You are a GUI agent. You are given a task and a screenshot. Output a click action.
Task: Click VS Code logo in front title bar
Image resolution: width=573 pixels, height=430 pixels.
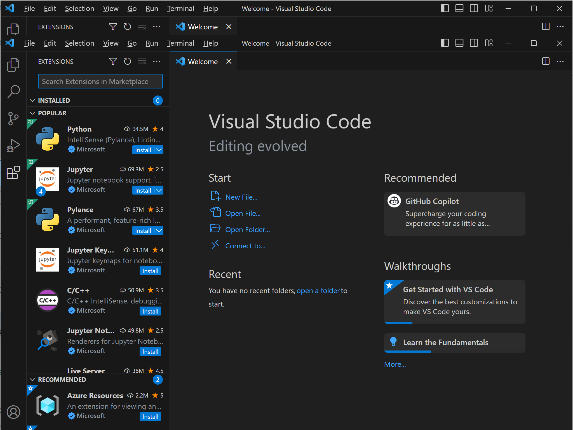[x=10, y=43]
